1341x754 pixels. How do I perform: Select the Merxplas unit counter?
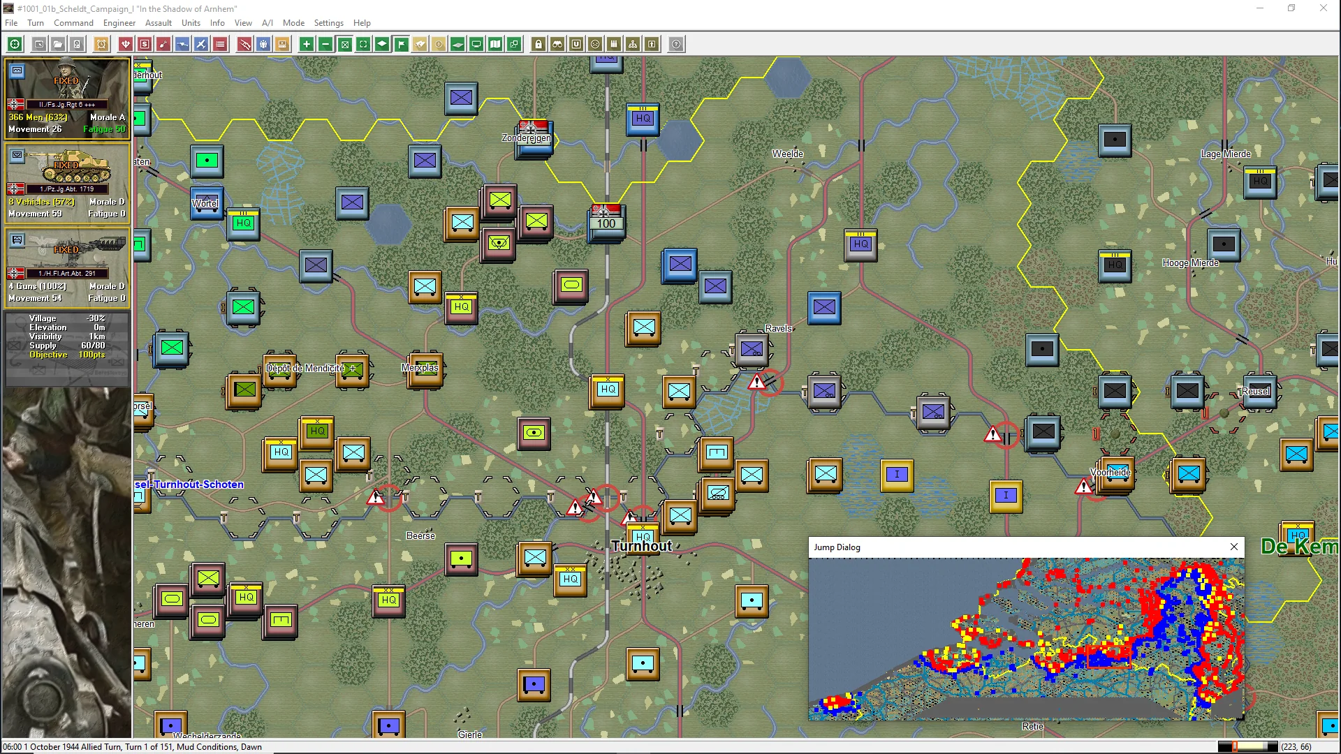coord(425,369)
